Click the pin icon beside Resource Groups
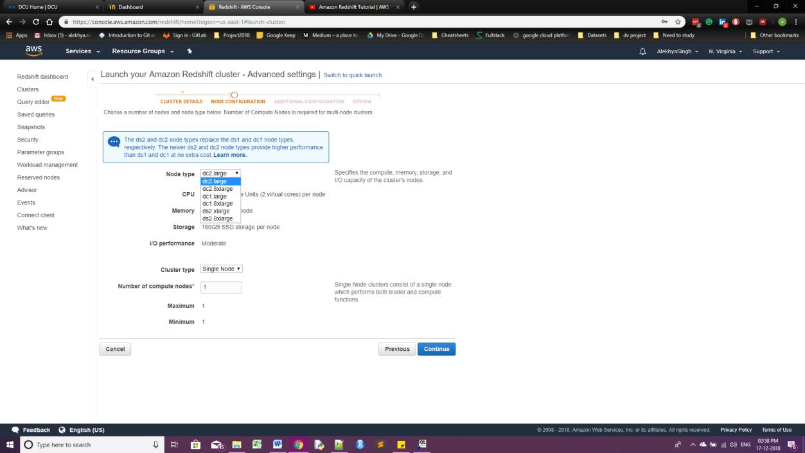The image size is (805, 453). [189, 51]
